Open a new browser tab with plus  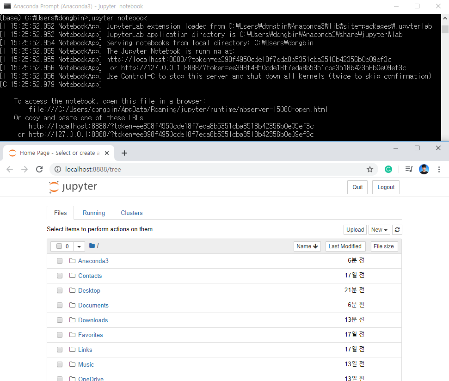point(124,153)
